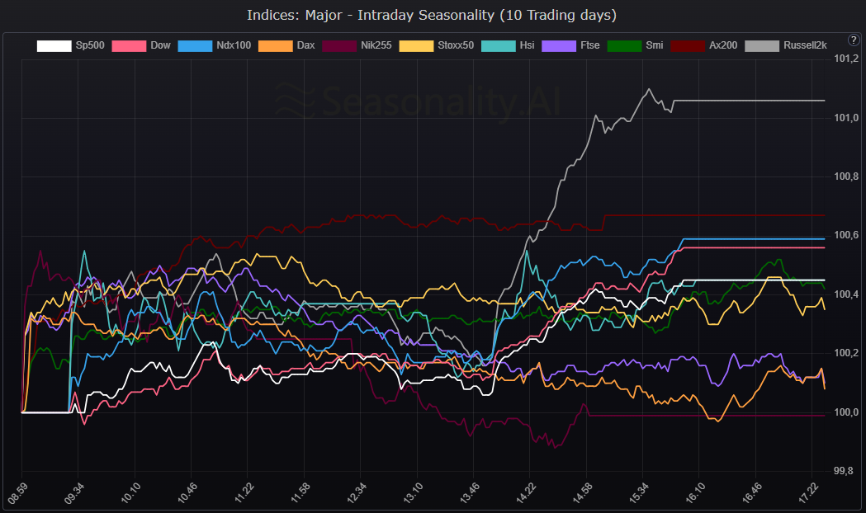Screen dimensions: 866x513
Task: Toggle the Russell2k series label
Action: [805, 45]
